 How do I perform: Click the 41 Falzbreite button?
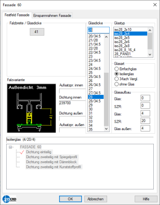37,32
